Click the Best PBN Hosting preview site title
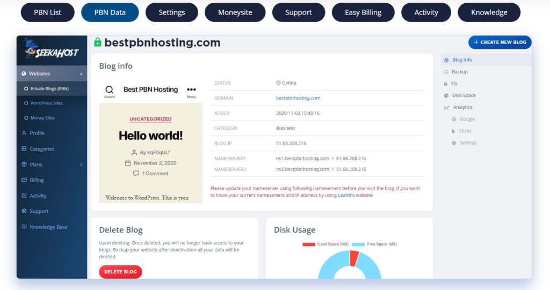The height and width of the screenshot is (290, 550). [x=150, y=90]
